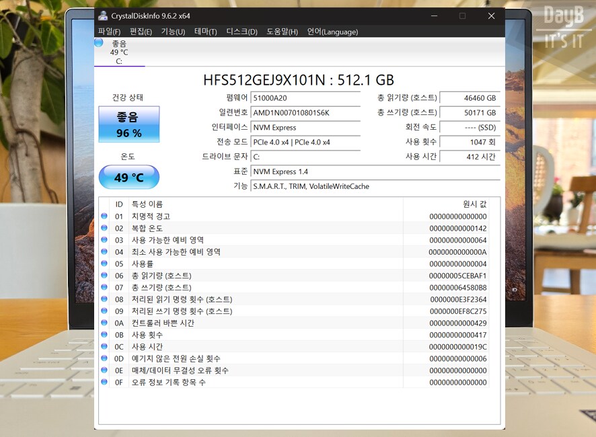
Task: Click the 49 °C temperature indicator
Action: [128, 177]
